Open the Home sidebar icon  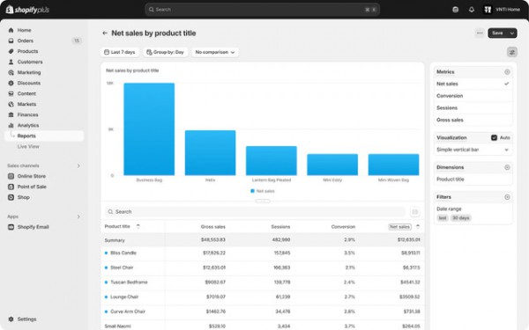pos(11,30)
